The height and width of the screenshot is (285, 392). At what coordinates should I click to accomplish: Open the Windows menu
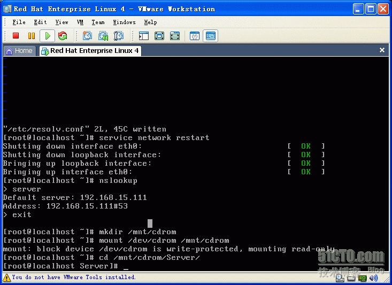click(124, 22)
